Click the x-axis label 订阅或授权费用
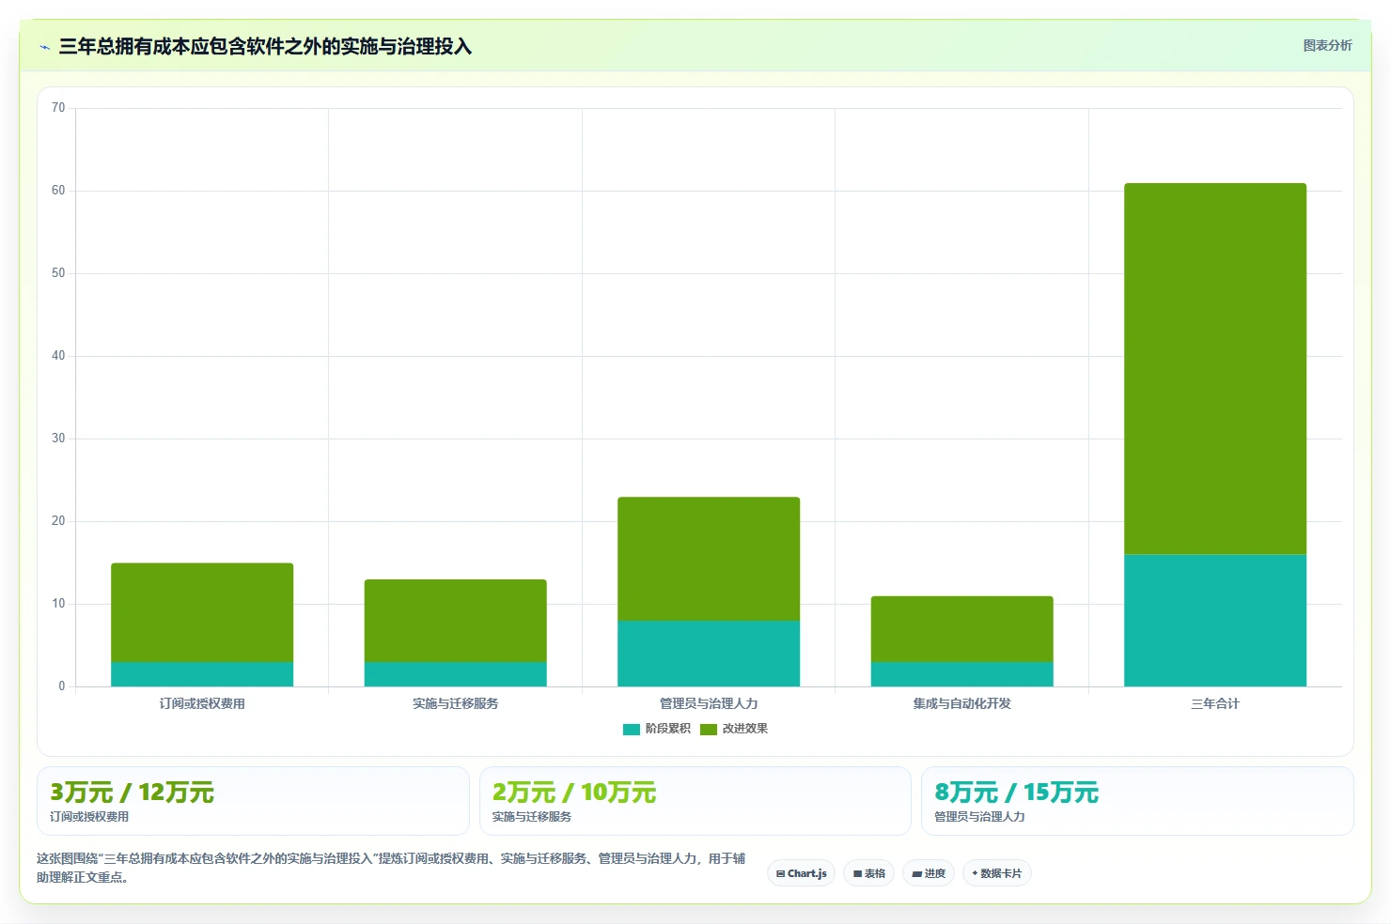This screenshot has width=1391, height=924. click(x=202, y=703)
